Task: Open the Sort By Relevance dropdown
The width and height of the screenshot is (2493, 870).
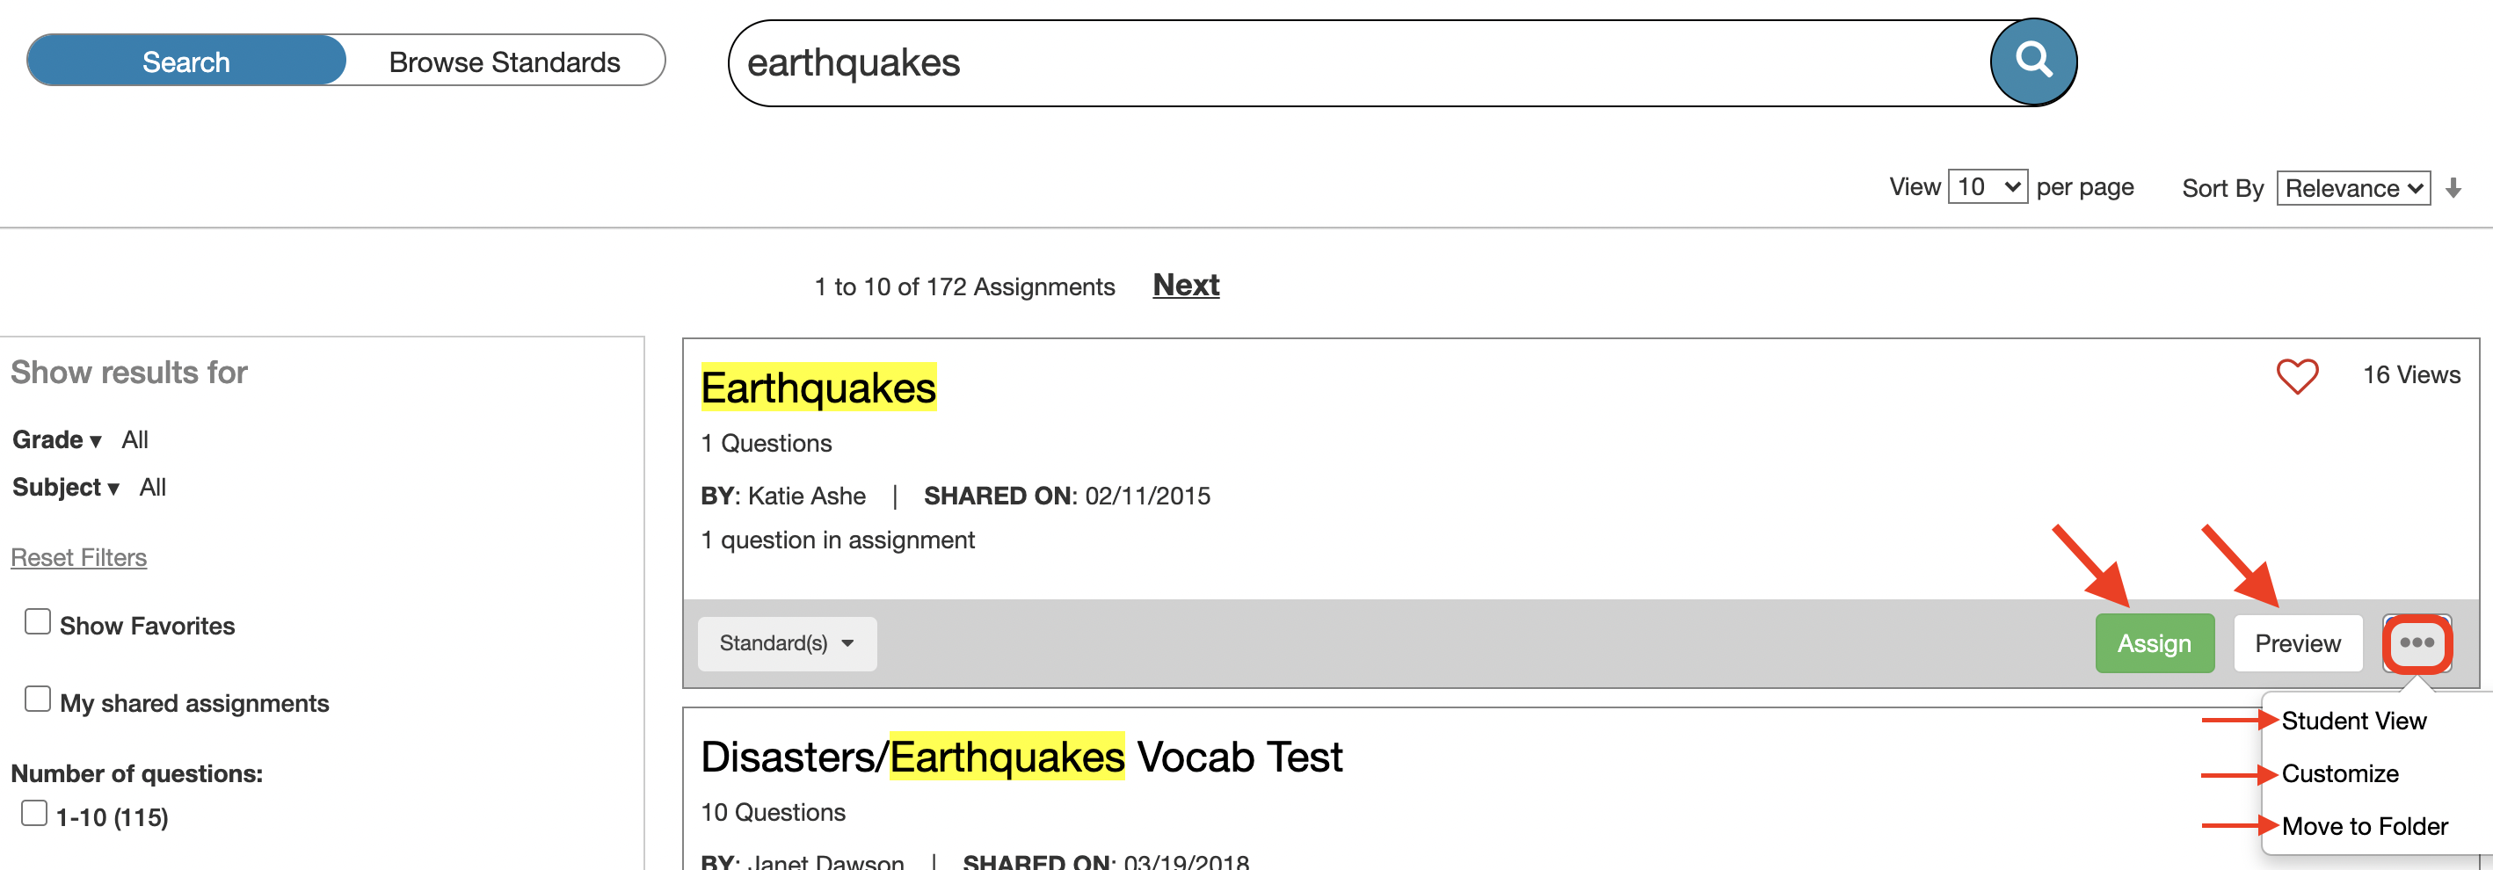Action: (x=2352, y=188)
